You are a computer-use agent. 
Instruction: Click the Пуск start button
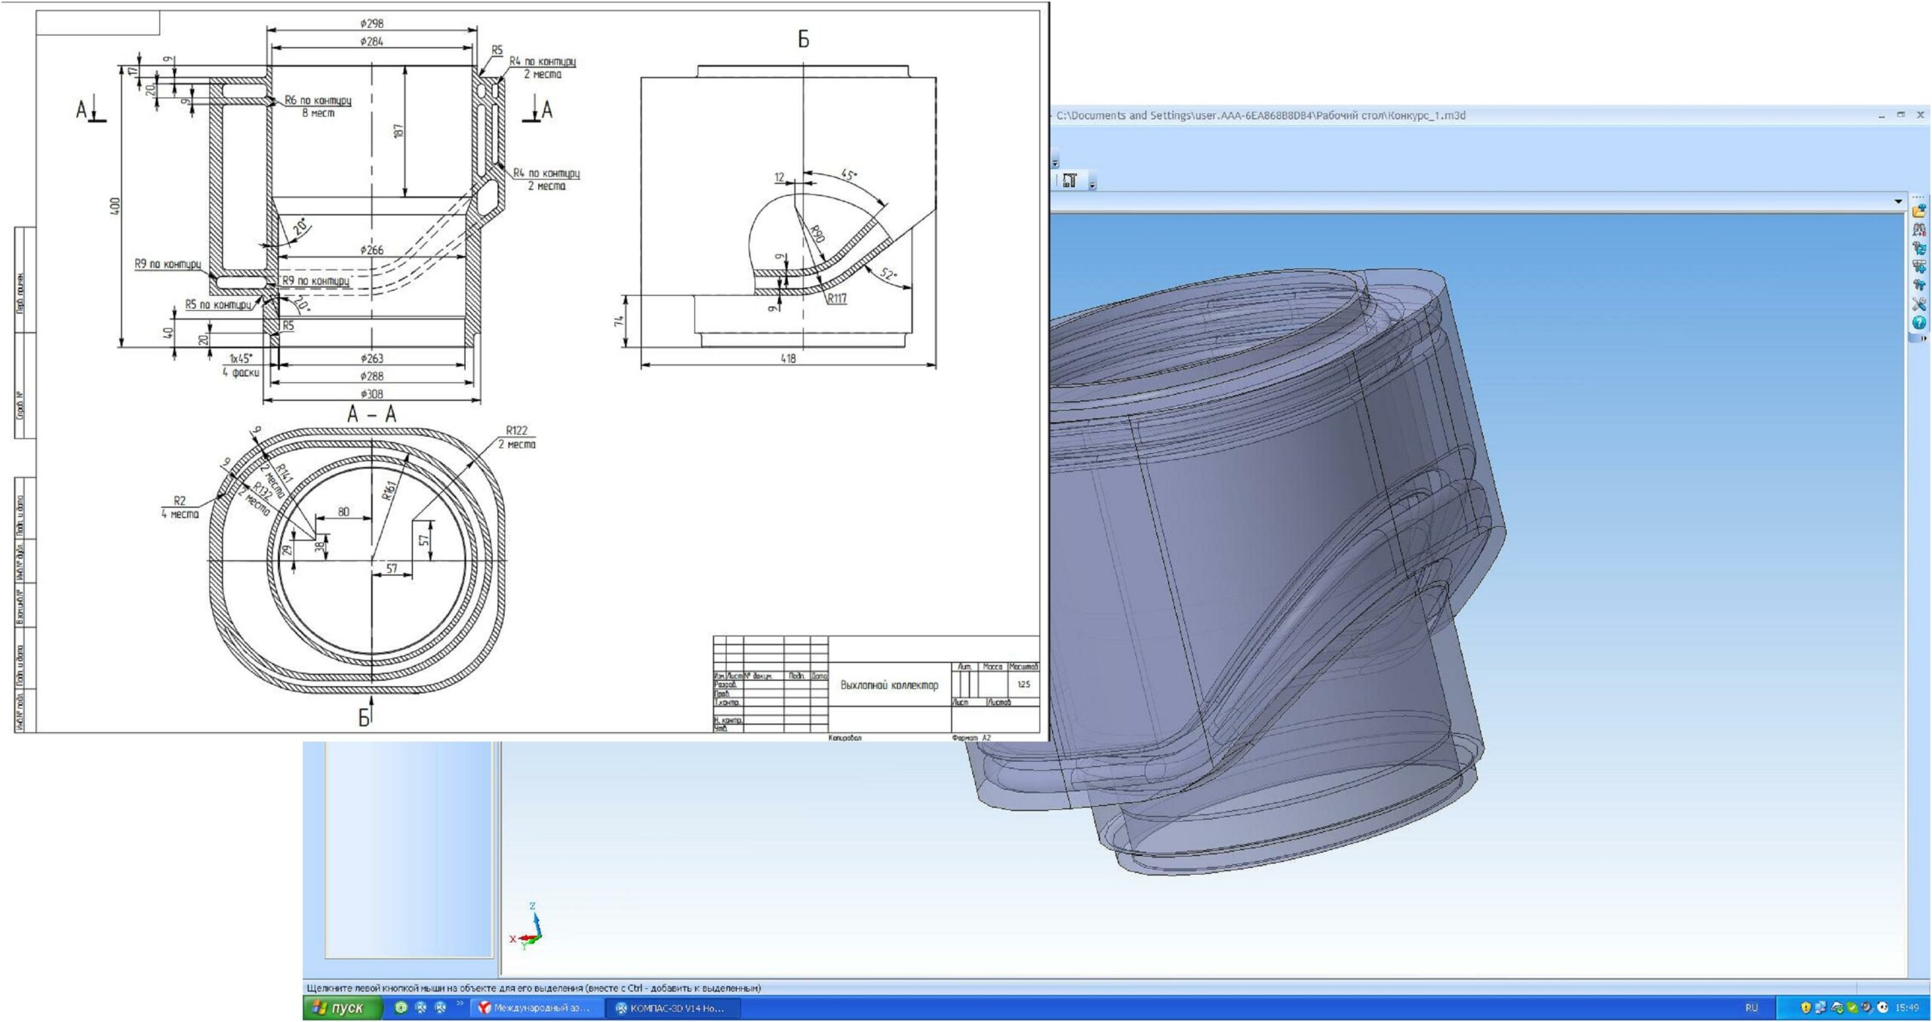pos(342,1008)
